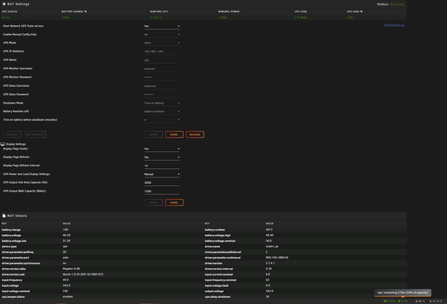
Task: Click the UPS Monitor Username field
Action: [x=162, y=69]
